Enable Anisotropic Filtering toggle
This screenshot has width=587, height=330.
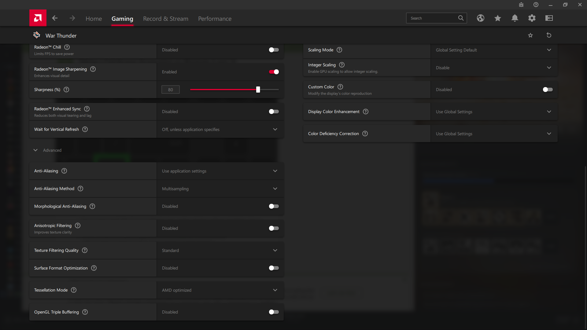coord(274,228)
